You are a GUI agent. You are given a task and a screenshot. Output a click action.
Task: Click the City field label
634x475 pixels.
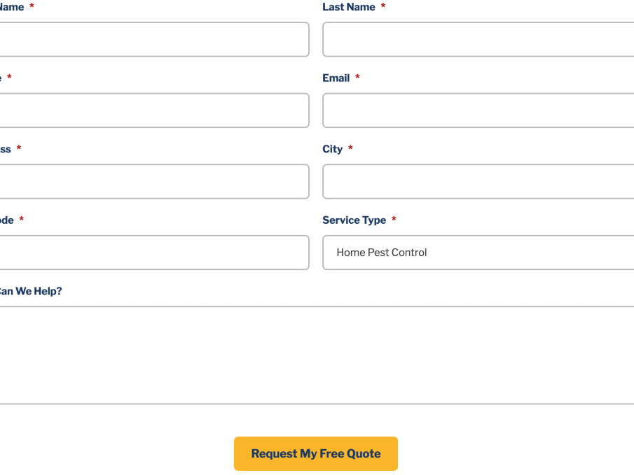click(333, 149)
